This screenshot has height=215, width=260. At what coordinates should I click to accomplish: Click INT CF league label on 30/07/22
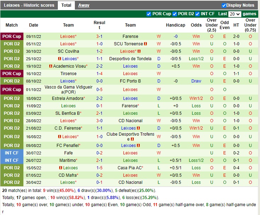point(12,153)
